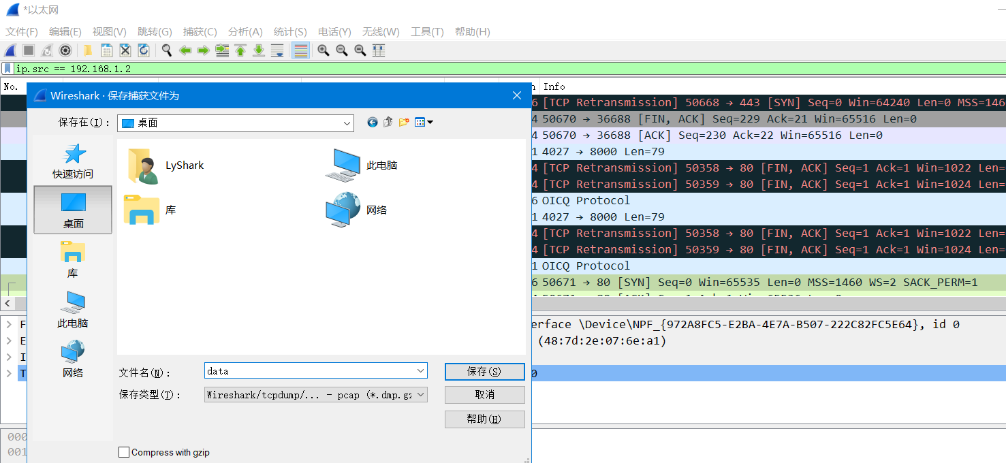
Task: Go to specified packet icon
Action: click(x=222, y=50)
